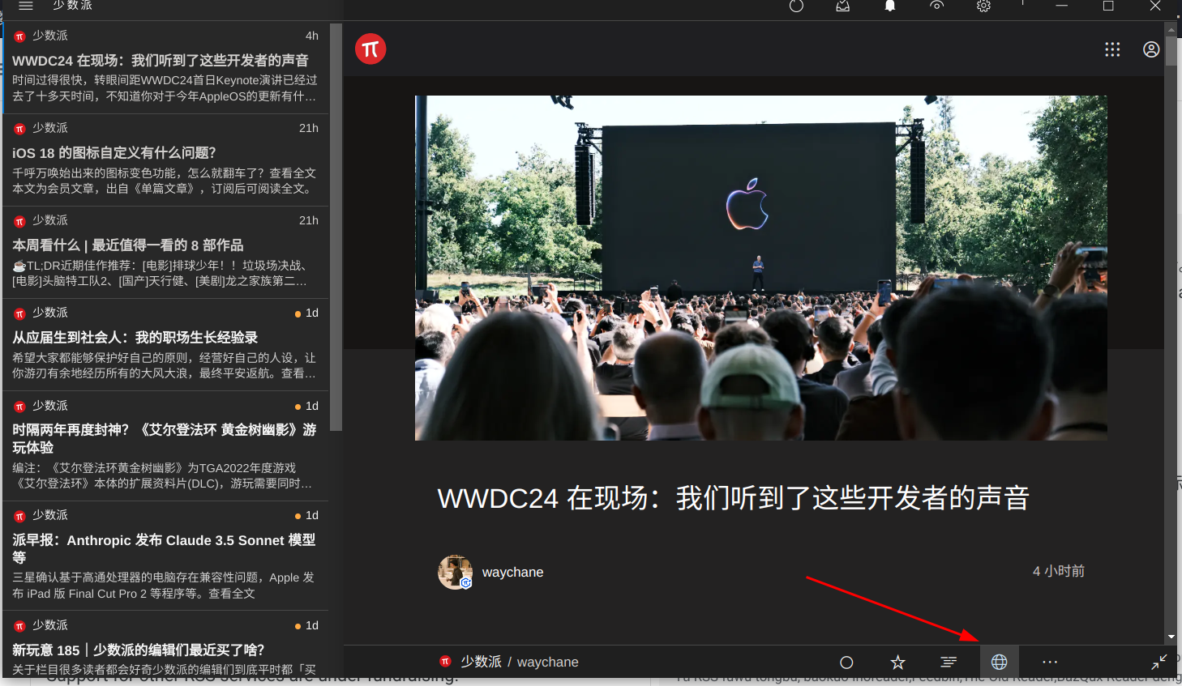This screenshot has width=1182, height=686.
Task: Click the refresh circle icon in the title bar
Action: pos(796,6)
